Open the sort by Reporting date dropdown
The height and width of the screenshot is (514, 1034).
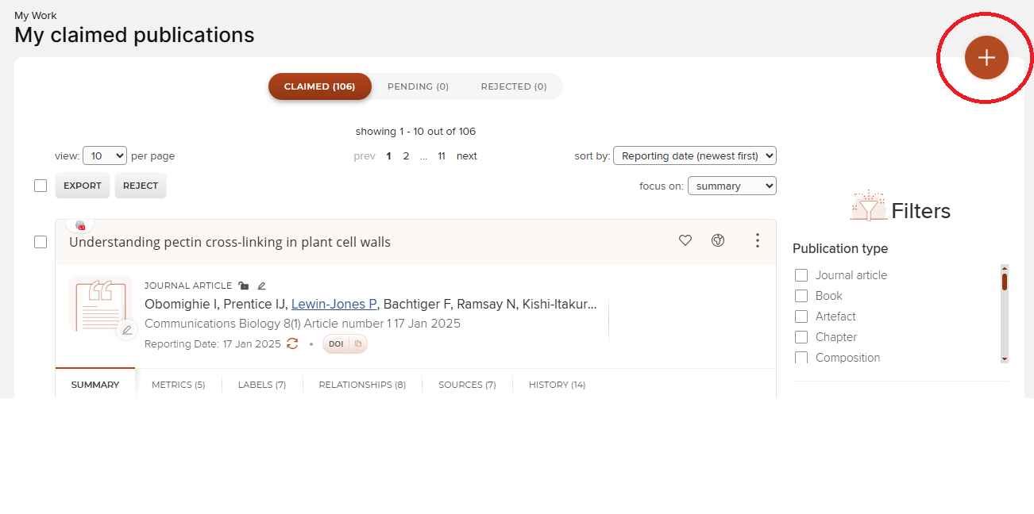click(x=694, y=156)
